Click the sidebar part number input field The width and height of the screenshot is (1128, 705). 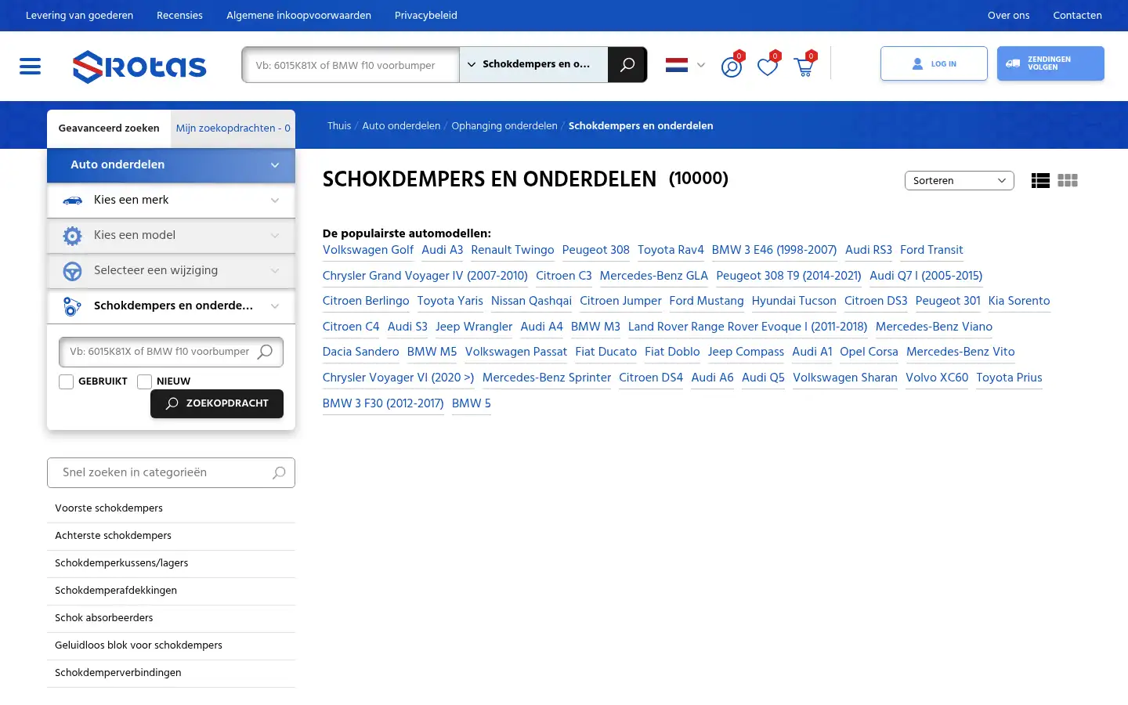171,352
